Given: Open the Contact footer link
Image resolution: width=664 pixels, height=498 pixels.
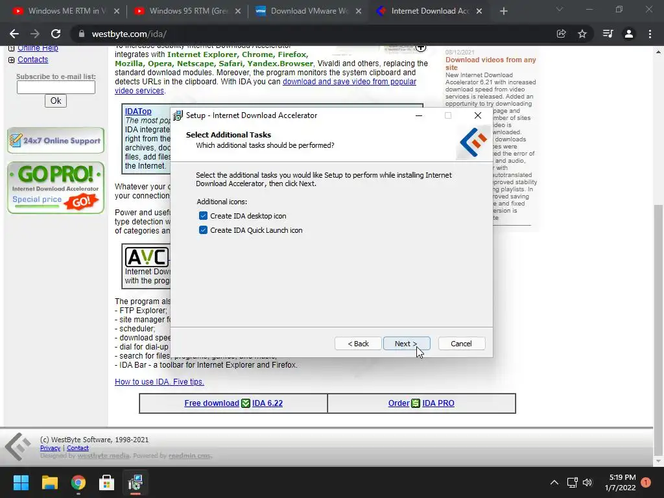Looking at the screenshot, I should pyautogui.click(x=78, y=448).
